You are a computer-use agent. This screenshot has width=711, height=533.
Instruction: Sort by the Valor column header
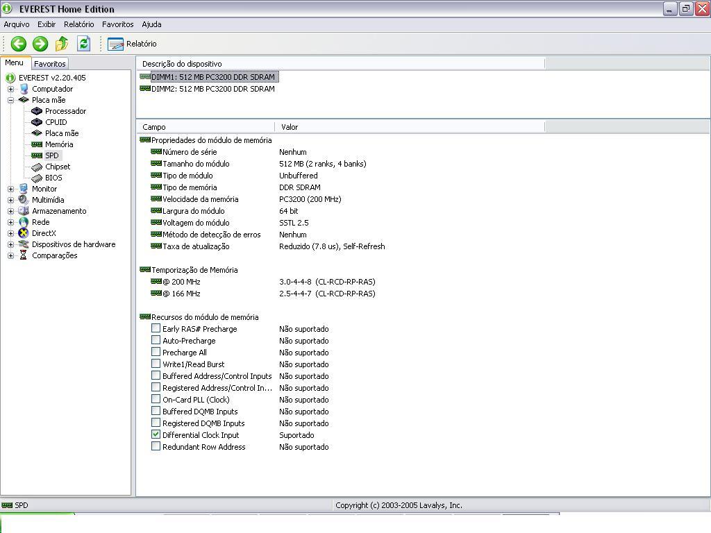(x=410, y=128)
